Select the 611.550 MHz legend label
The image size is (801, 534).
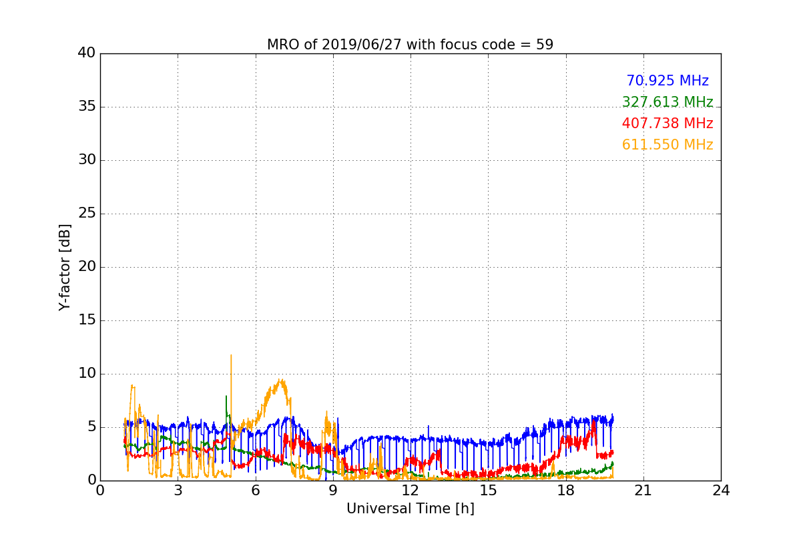click(667, 145)
